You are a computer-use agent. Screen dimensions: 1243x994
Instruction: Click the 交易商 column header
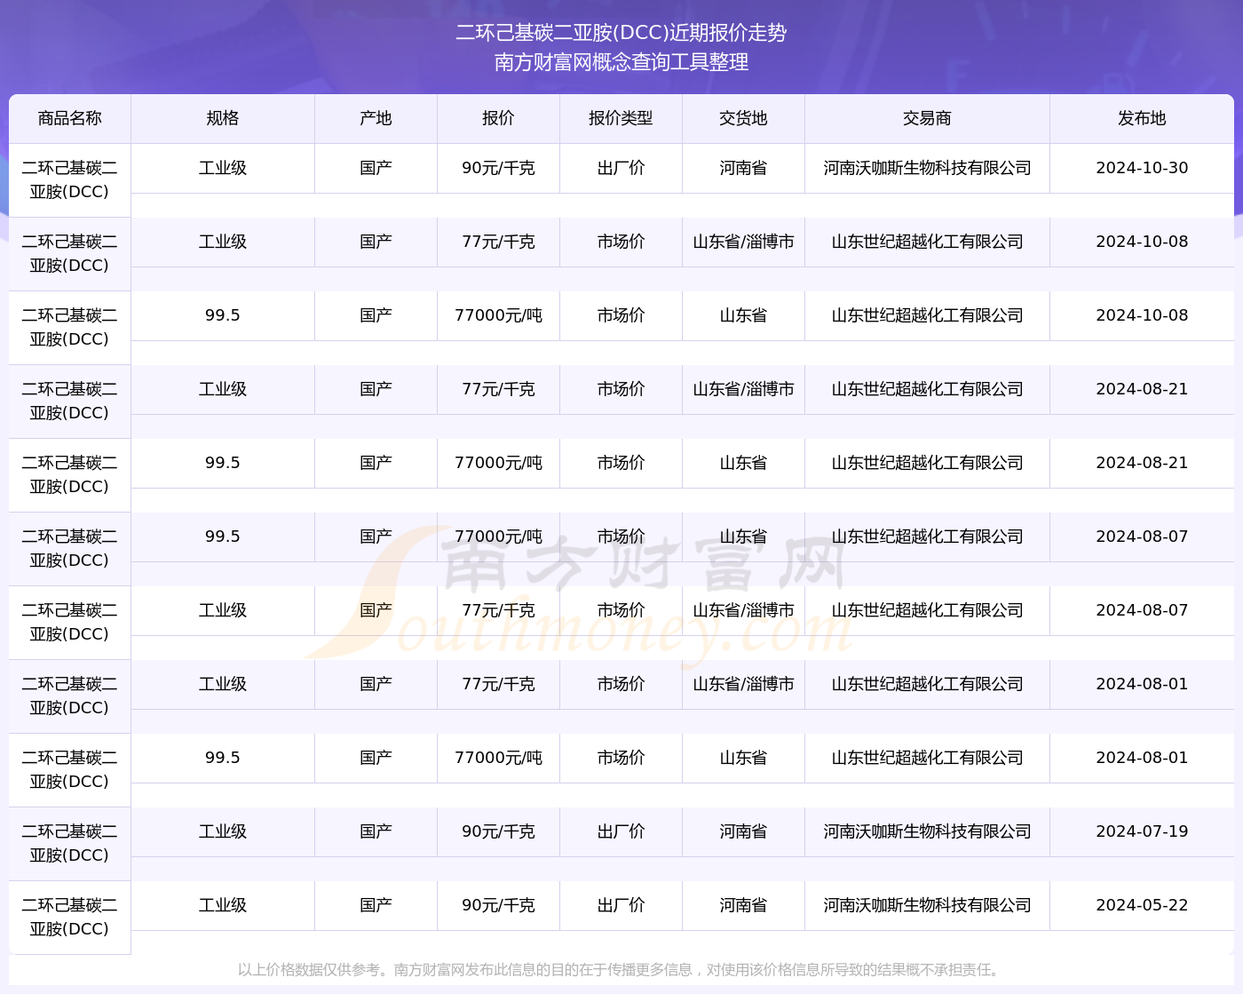tap(927, 118)
